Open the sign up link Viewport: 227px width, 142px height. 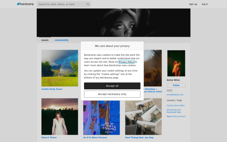click(193, 4)
